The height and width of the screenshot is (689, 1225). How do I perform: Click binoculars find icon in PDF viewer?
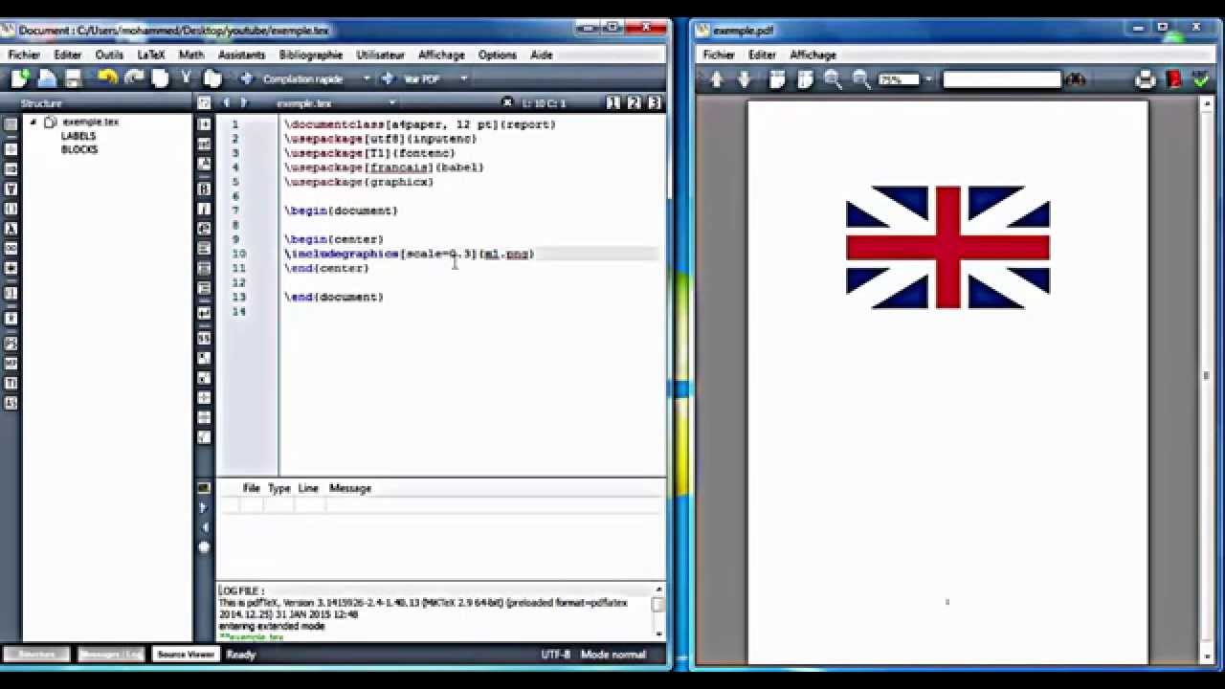point(1076,79)
